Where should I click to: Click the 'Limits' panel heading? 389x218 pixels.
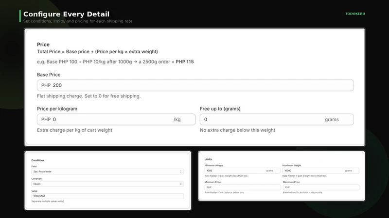[208, 159]
